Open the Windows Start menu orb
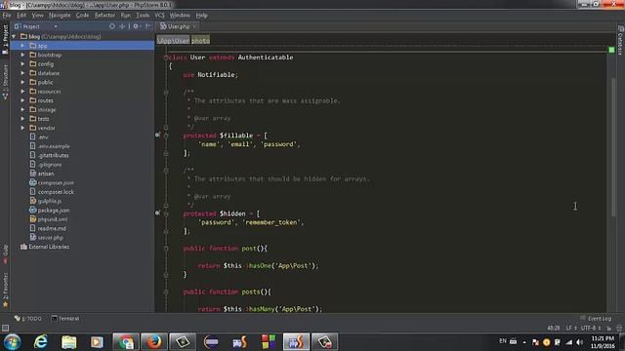Viewport: 625px width, 351px height. pos(13,342)
